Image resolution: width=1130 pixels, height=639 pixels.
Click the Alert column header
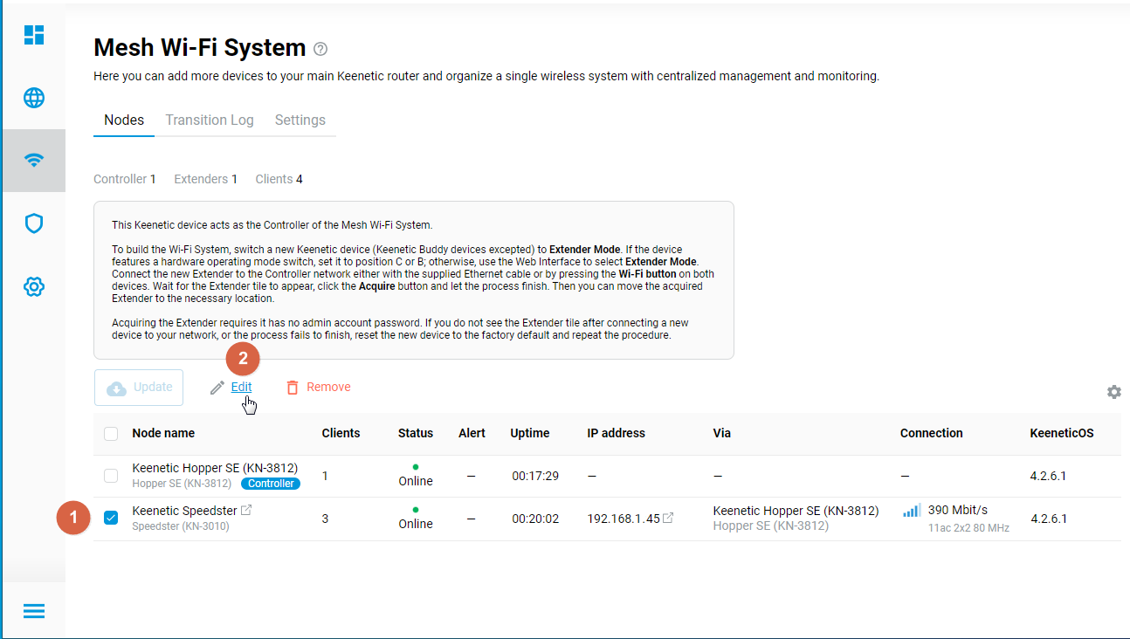coord(472,433)
